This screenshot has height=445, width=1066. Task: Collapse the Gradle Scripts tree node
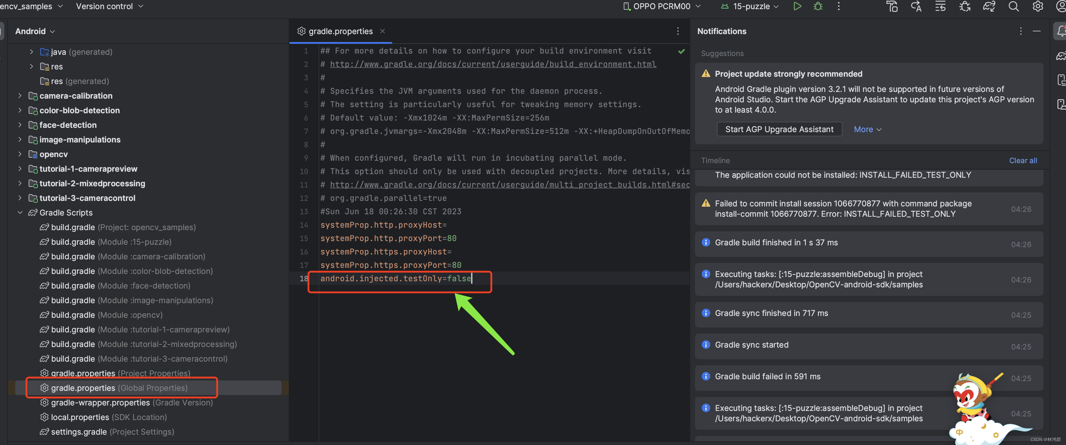click(x=20, y=212)
